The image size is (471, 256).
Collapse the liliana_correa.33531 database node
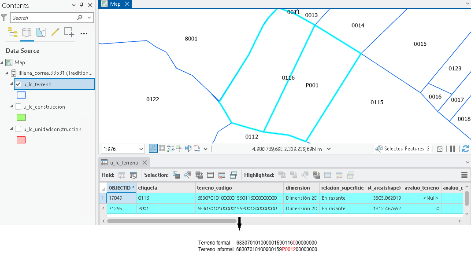pyautogui.click(x=7, y=73)
